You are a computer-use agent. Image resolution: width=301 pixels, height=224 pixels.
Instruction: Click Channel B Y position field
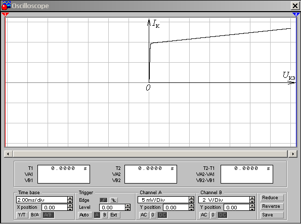pos(237,207)
